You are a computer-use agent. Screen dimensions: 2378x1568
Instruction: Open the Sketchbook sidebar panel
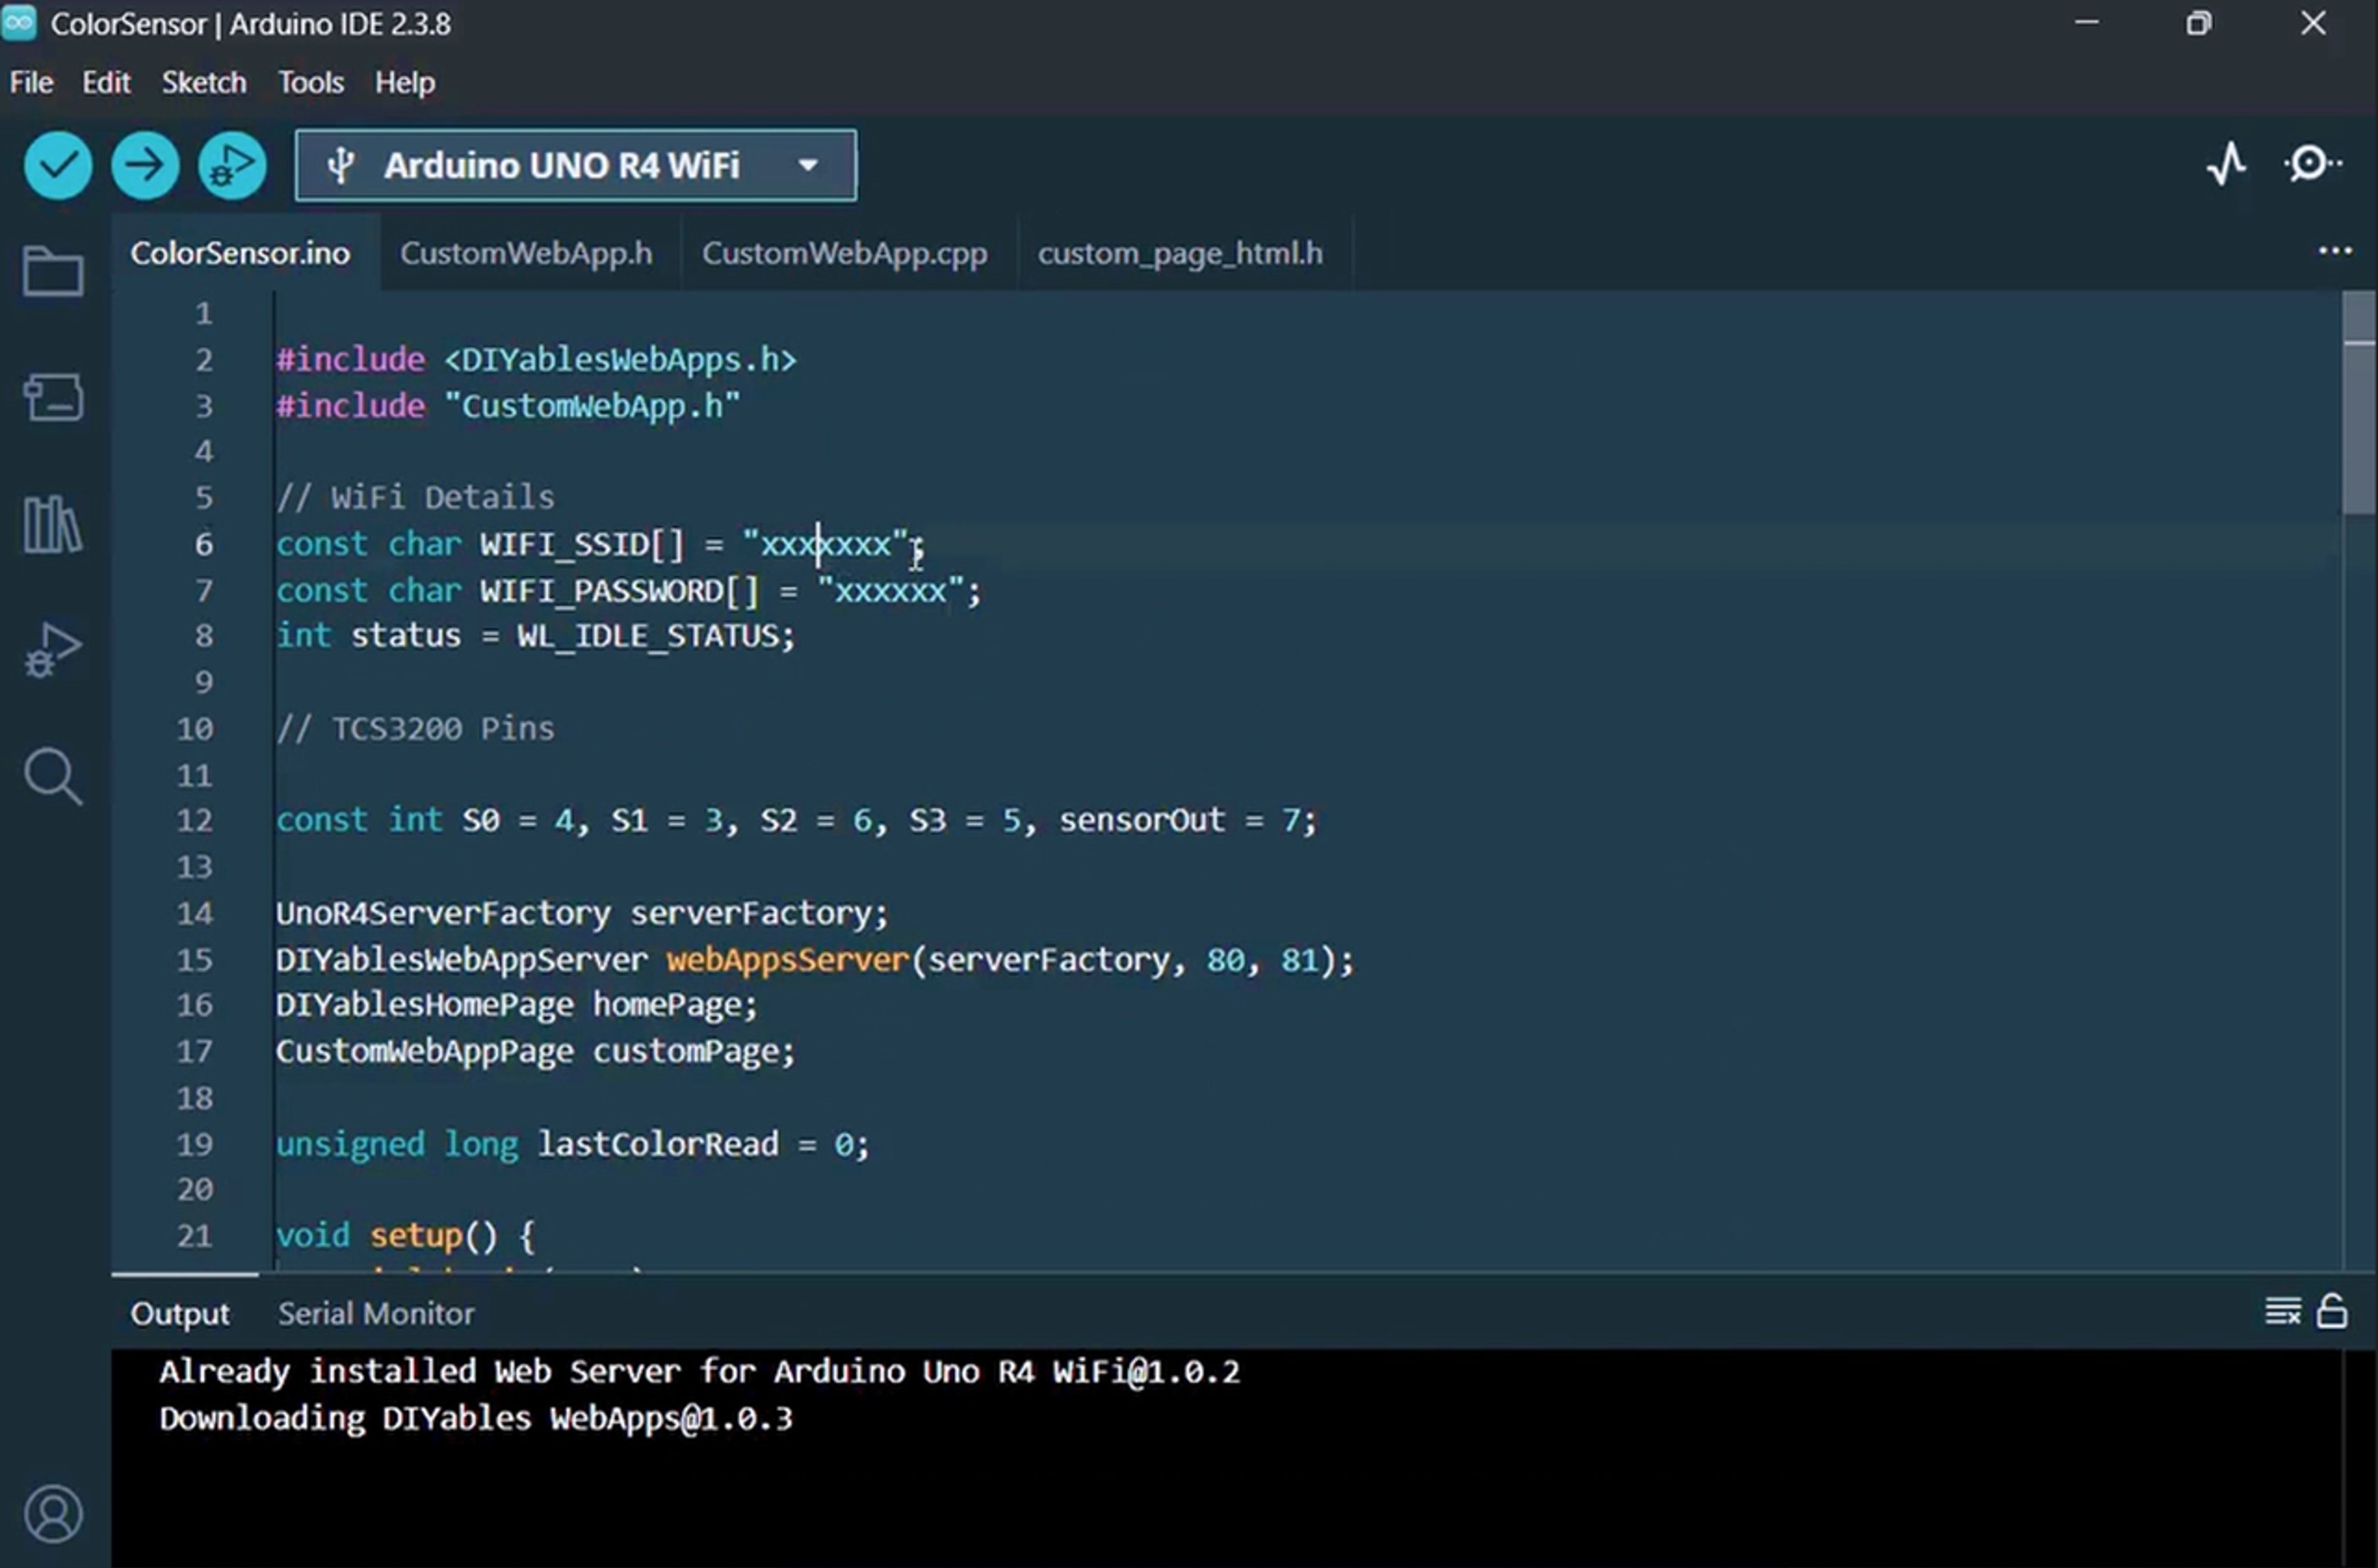tap(53, 271)
